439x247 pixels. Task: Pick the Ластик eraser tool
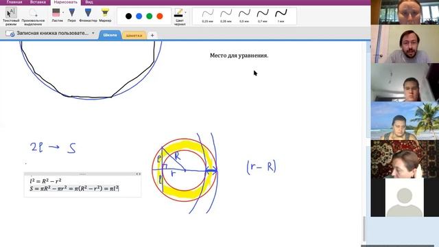(57, 15)
